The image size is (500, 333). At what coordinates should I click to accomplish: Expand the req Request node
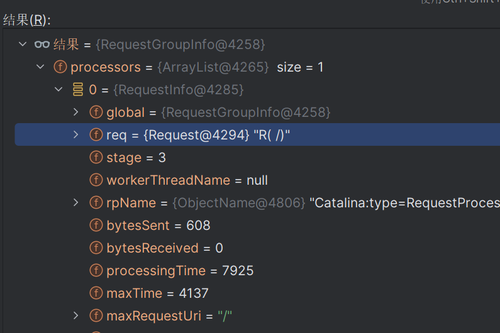76,135
